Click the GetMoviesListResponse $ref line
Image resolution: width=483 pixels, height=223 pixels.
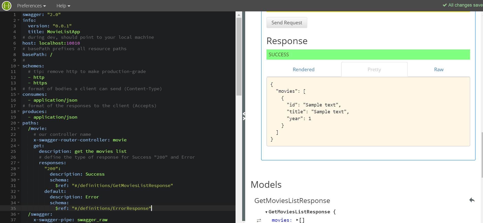point(114,185)
